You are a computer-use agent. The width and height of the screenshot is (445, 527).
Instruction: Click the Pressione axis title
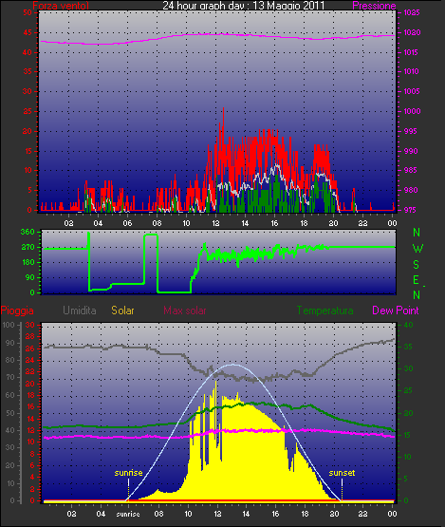[x=374, y=6]
